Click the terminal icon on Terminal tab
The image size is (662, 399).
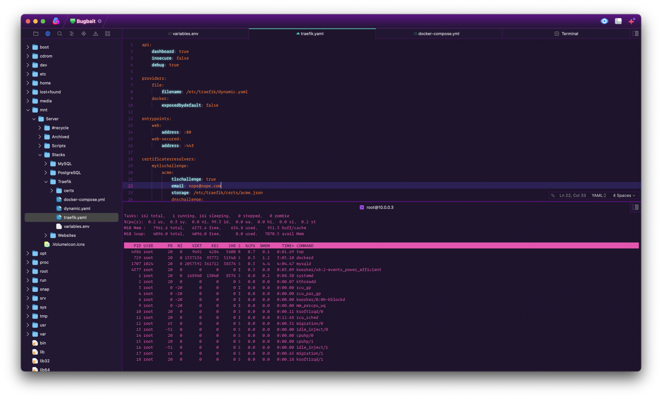pos(557,34)
